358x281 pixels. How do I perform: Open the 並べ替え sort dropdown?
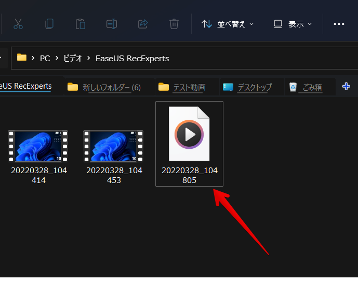[x=228, y=24]
